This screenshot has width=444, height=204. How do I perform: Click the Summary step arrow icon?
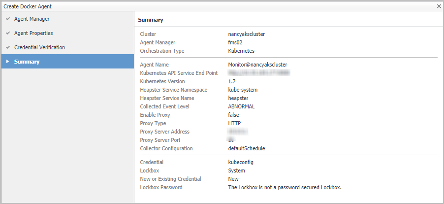point(8,62)
